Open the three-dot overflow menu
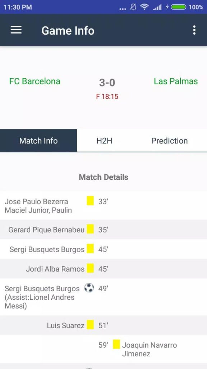The width and height of the screenshot is (207, 369). point(194,30)
